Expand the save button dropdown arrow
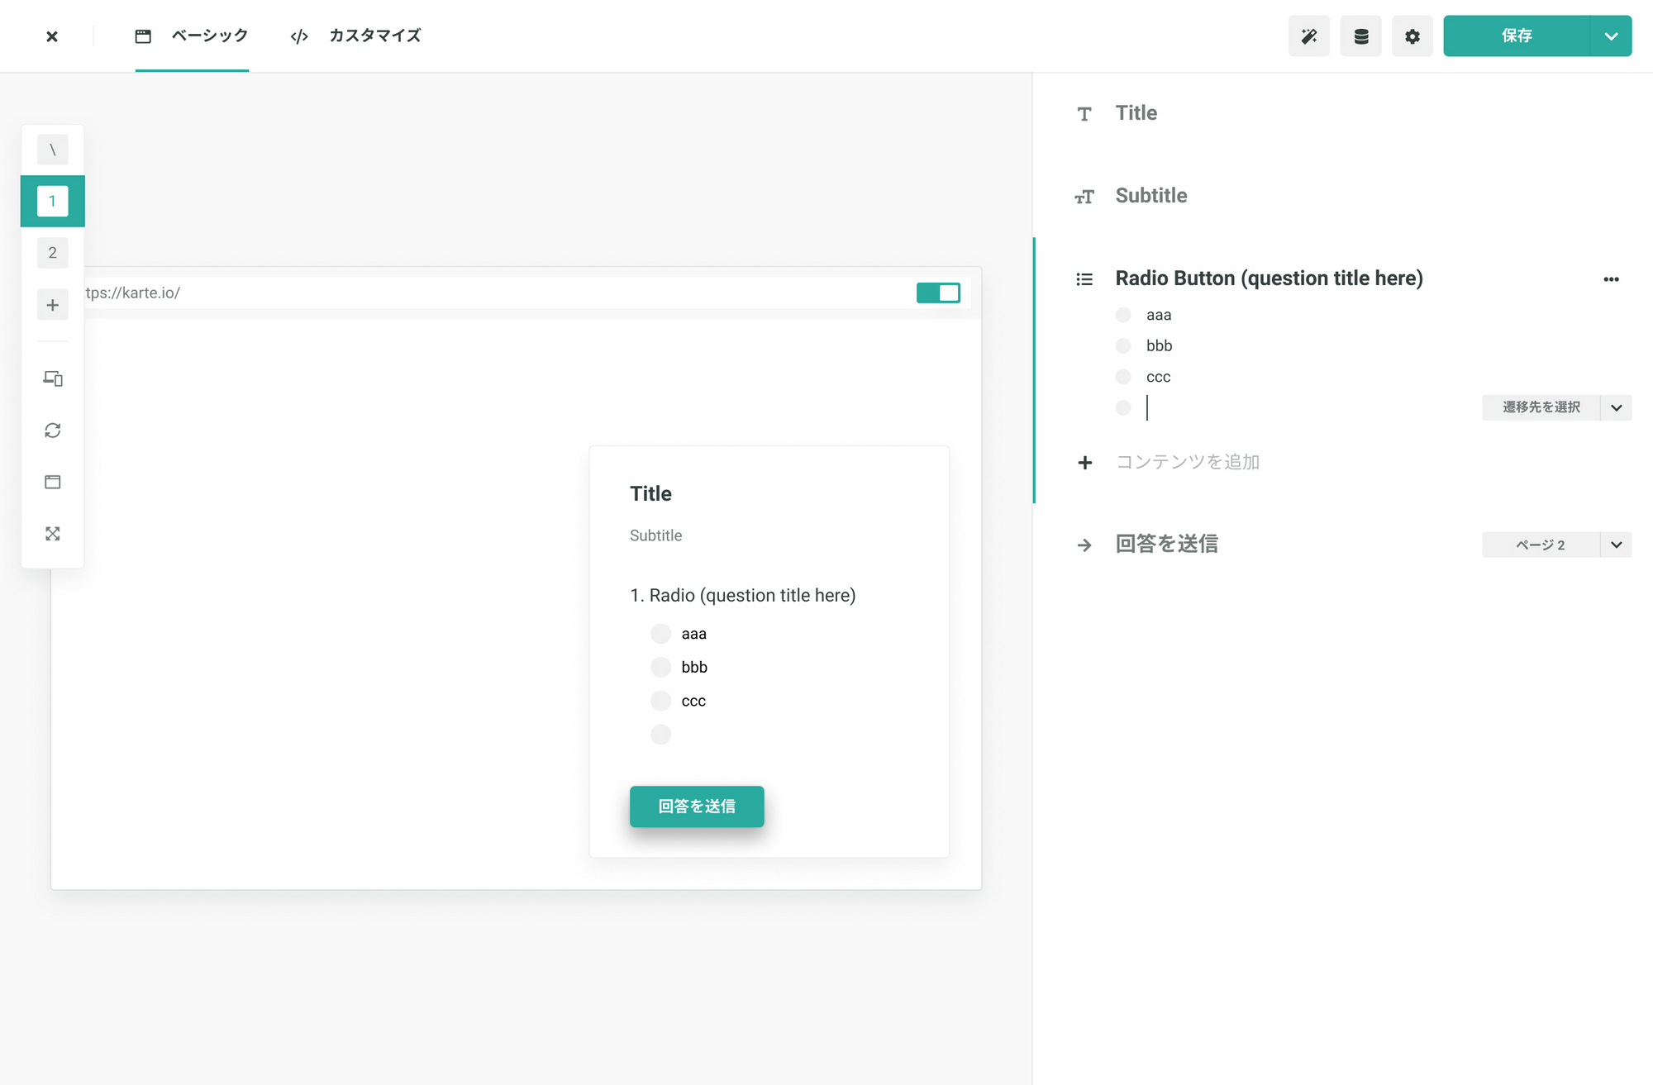 pyautogui.click(x=1611, y=36)
